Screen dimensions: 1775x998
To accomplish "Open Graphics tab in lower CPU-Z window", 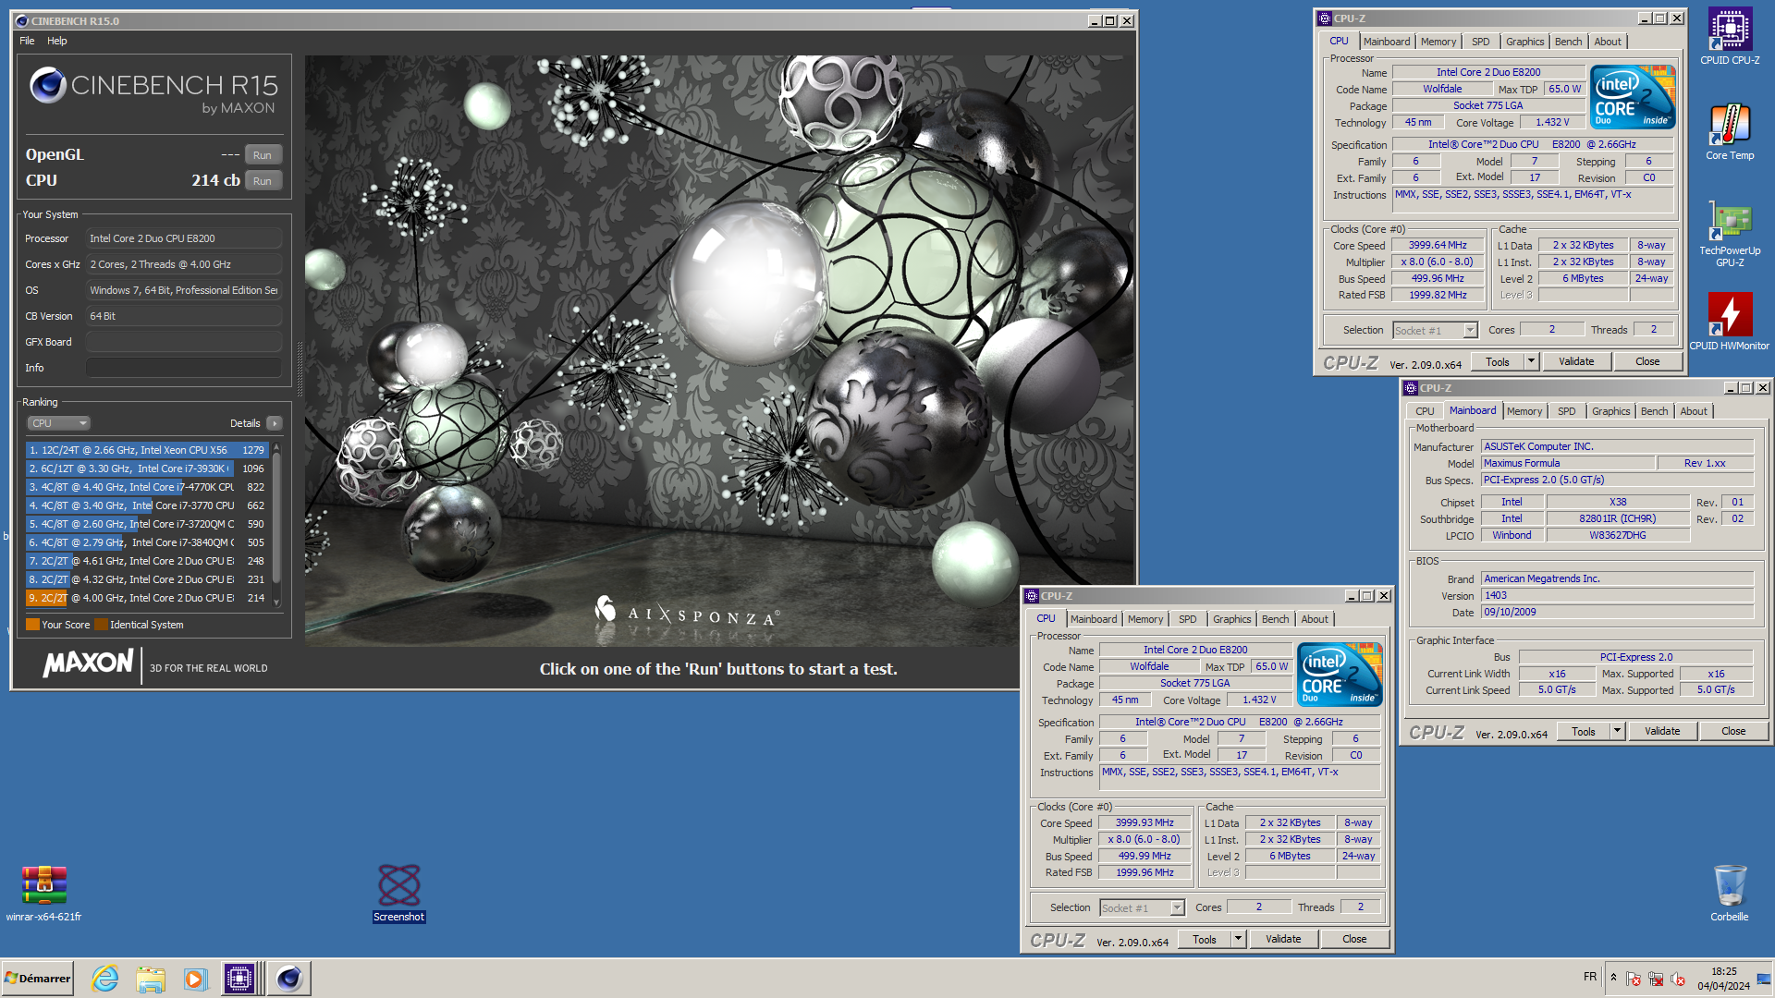I will click(x=1231, y=619).
